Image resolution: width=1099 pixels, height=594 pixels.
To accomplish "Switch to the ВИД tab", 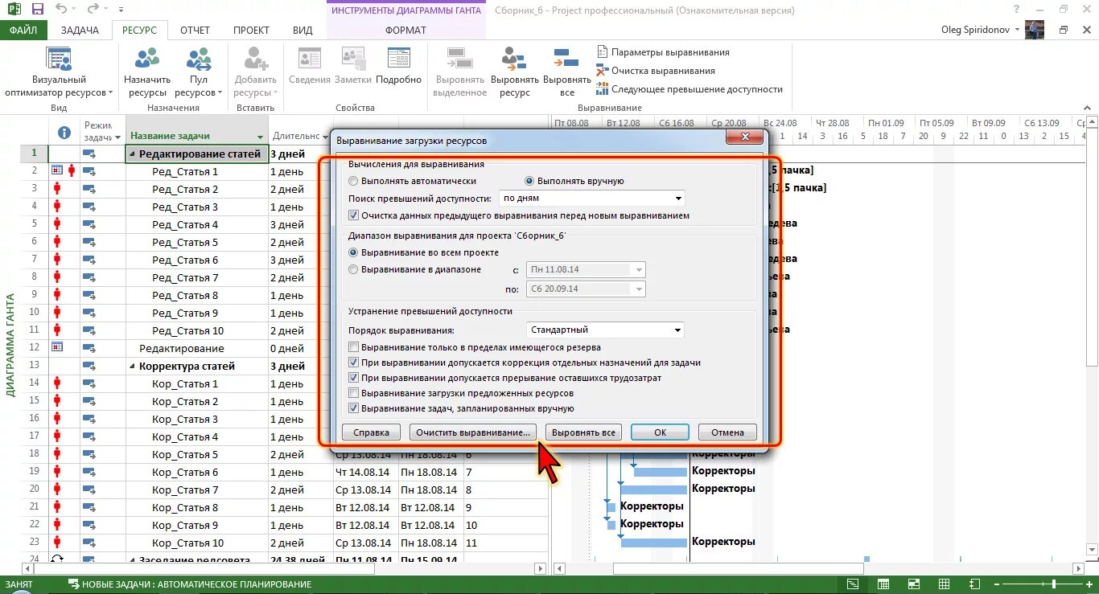I will pos(303,30).
